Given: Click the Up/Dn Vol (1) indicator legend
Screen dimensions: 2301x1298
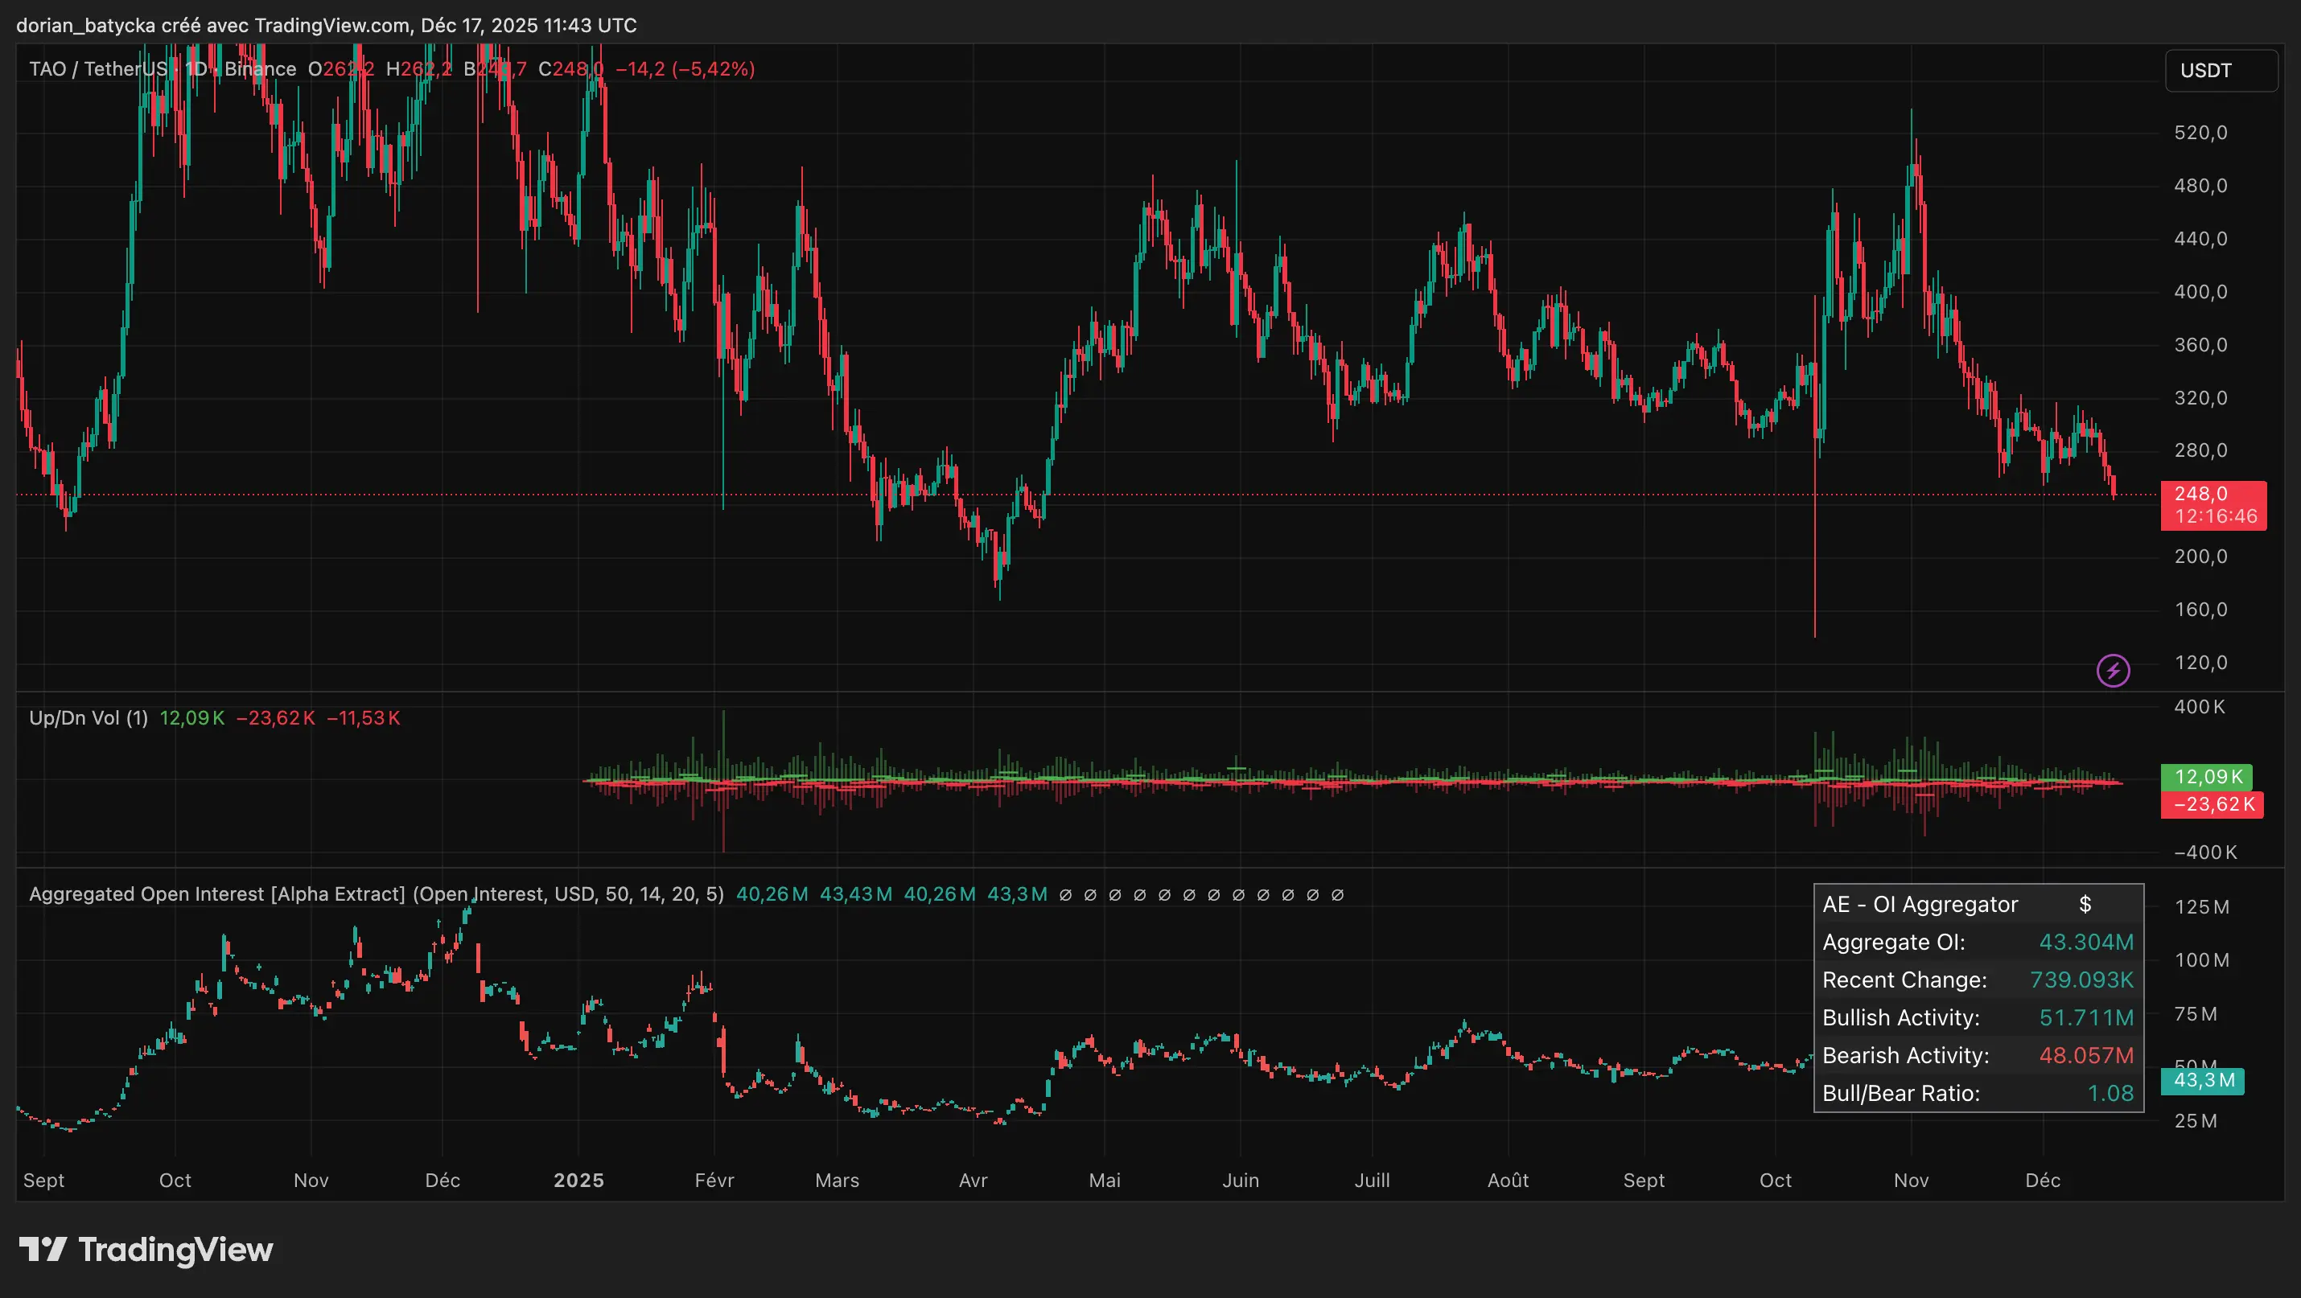Looking at the screenshot, I should pyautogui.click(x=88, y=717).
